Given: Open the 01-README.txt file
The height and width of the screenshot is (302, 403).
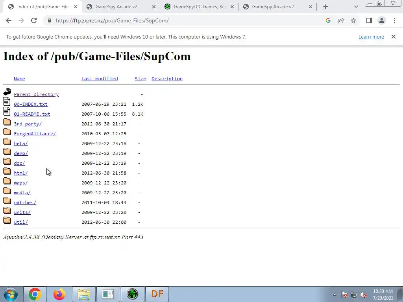Looking at the screenshot, I should coord(32,114).
